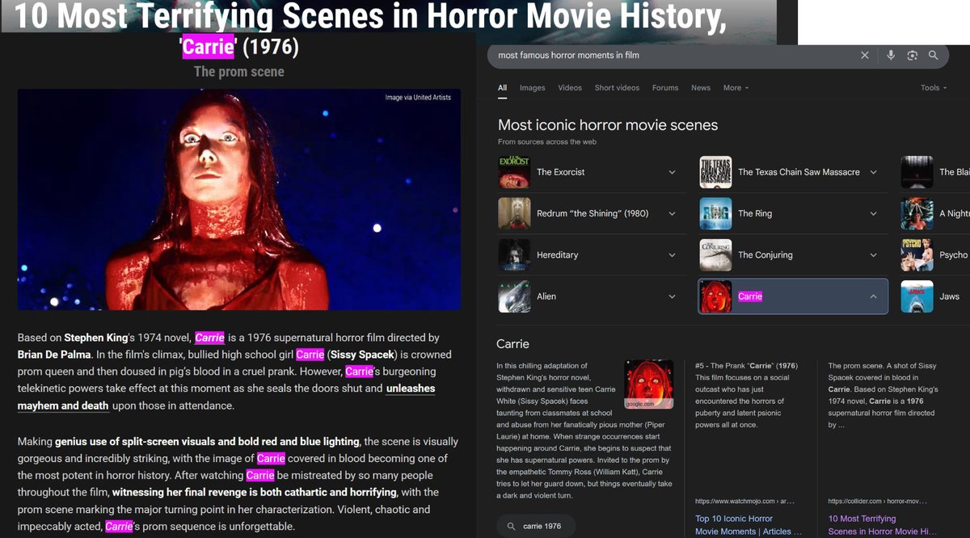Click the A Nightmare poster thumbnail
Screen dimensions: 970x538
pos(917,213)
